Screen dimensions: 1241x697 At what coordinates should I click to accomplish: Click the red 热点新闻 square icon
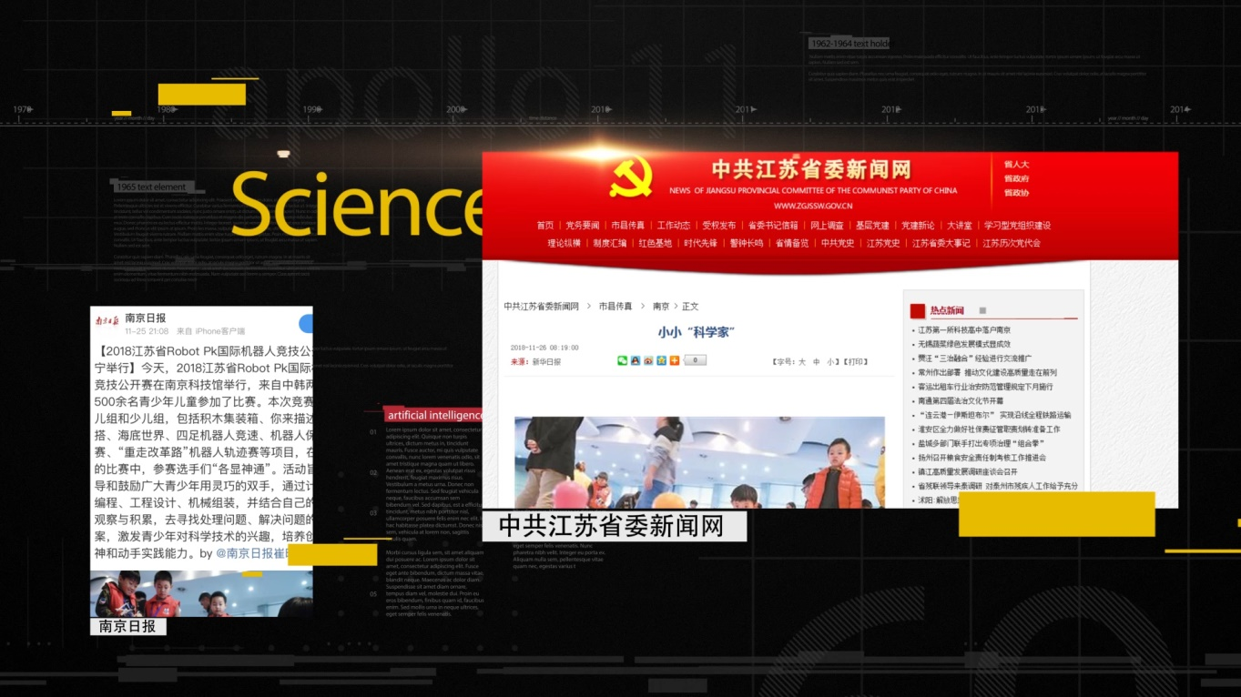(917, 311)
